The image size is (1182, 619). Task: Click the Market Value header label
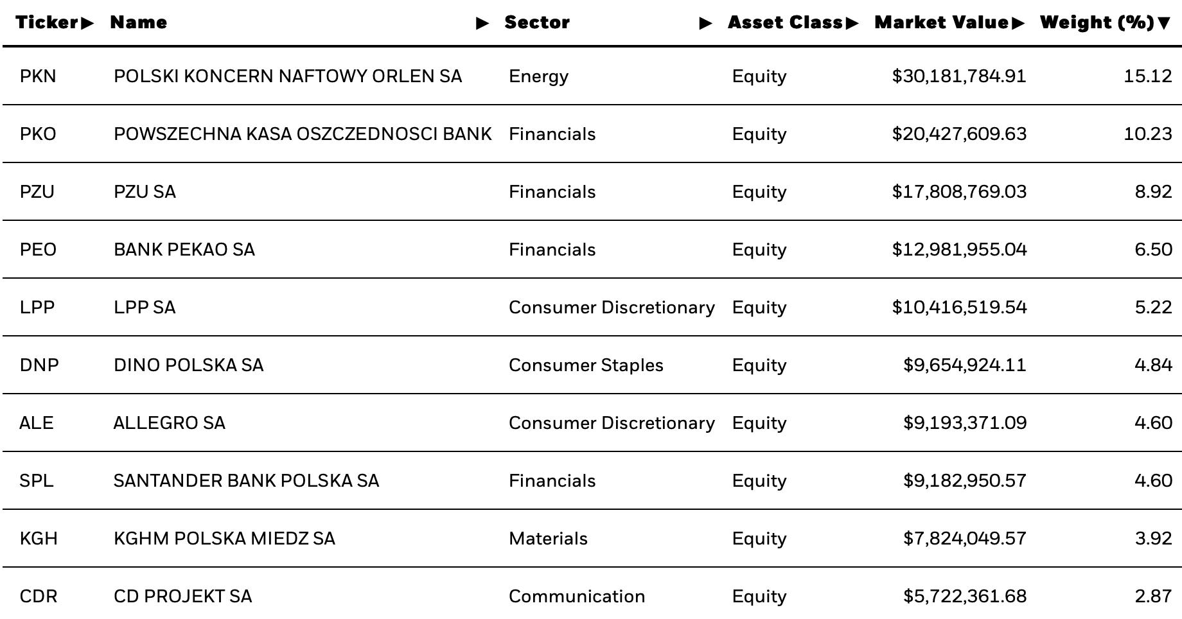pos(942,22)
